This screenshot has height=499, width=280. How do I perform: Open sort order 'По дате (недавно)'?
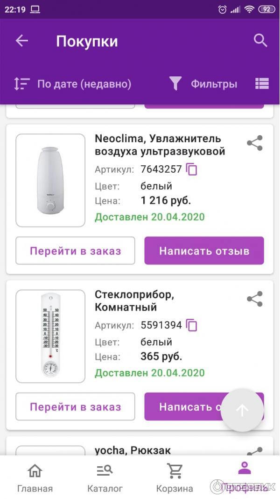click(73, 84)
